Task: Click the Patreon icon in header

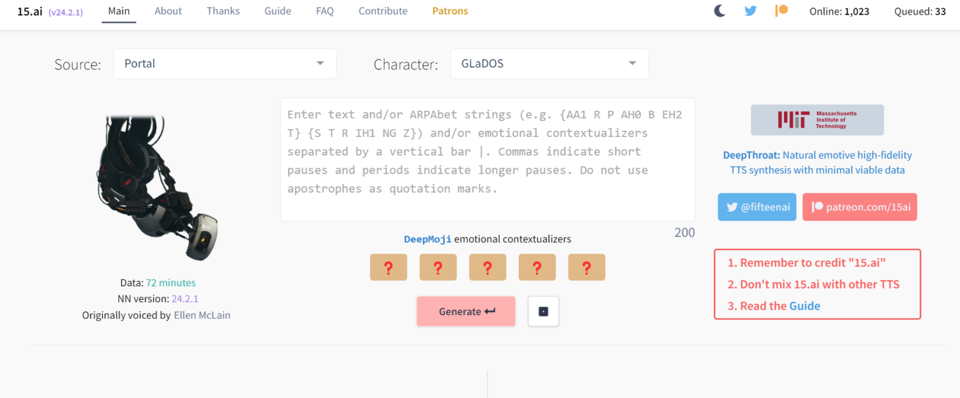Action: 782,11
